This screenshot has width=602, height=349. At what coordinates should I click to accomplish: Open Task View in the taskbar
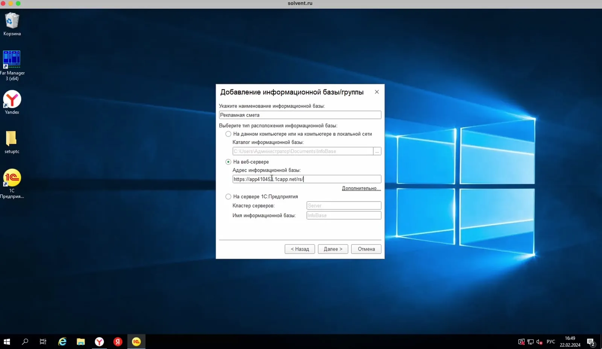[43, 341]
